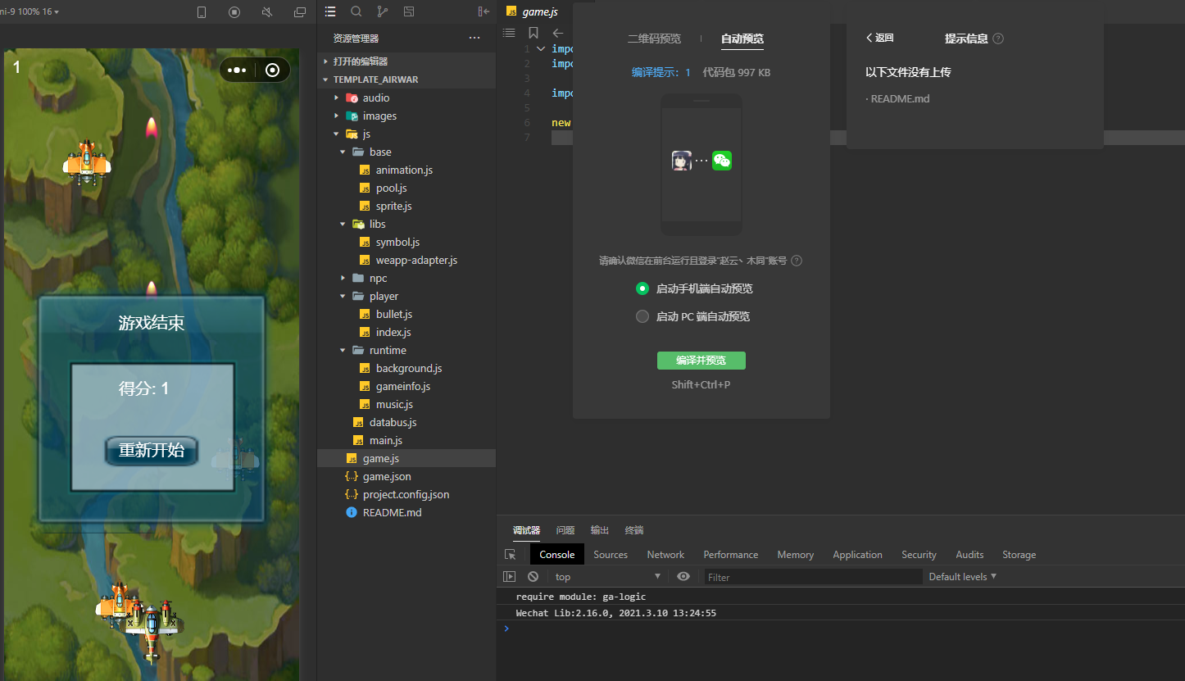Close the mini-game with the capsule circle icon
The height and width of the screenshot is (681, 1185).
point(273,70)
